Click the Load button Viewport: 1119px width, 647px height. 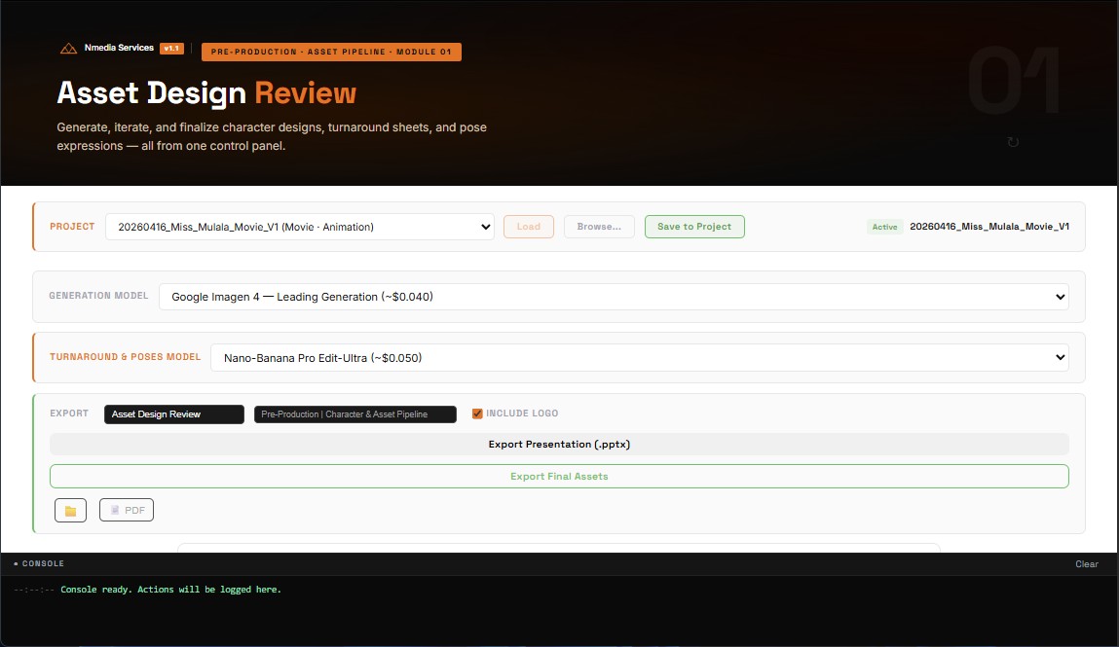pyautogui.click(x=529, y=227)
